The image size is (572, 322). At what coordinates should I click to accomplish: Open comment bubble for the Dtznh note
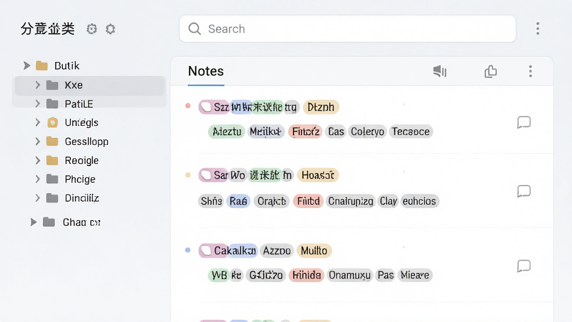click(x=524, y=122)
